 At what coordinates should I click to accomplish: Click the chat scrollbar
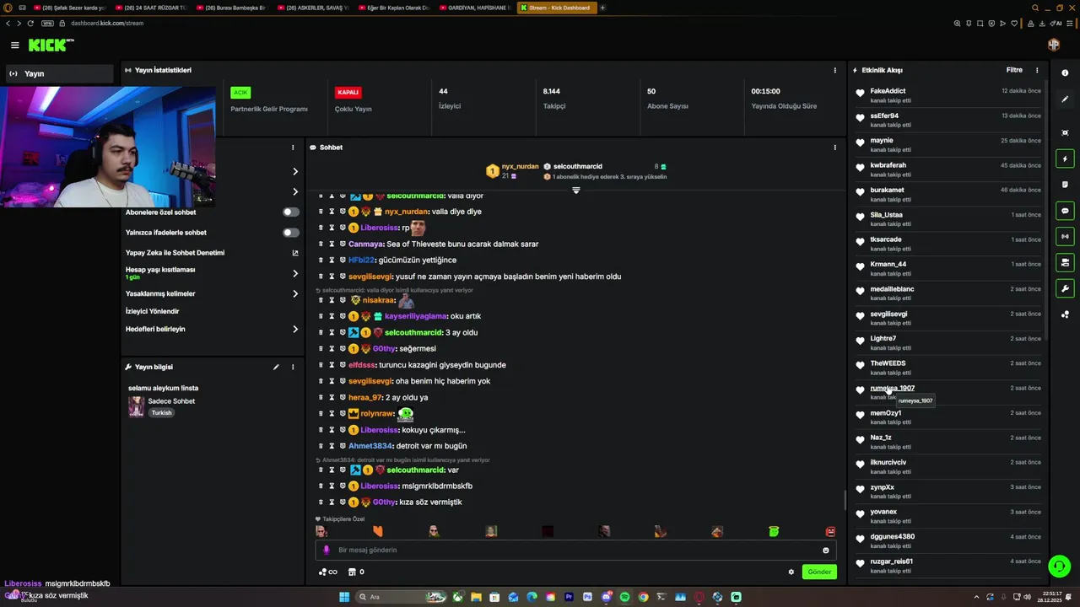click(845, 500)
